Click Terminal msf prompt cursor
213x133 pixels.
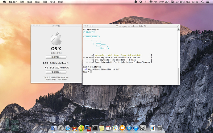coord(91,72)
